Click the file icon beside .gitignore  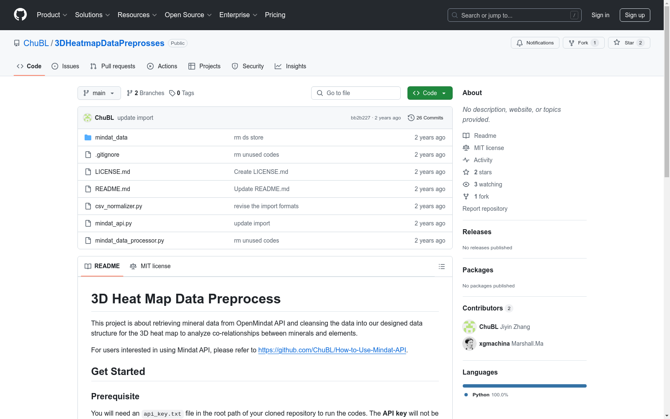point(88,155)
